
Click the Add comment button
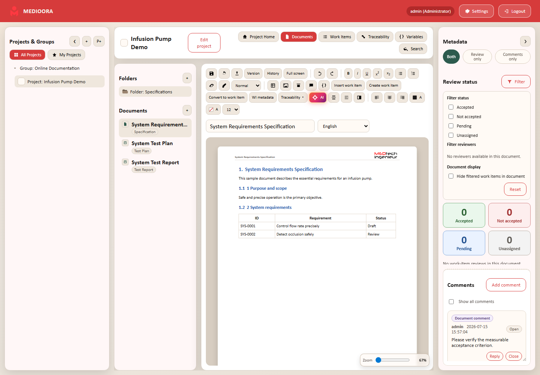point(506,285)
